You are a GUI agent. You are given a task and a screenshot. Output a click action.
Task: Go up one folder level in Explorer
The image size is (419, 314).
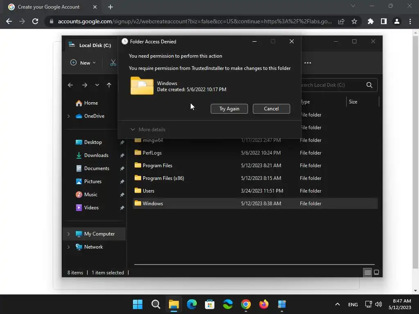109,85
